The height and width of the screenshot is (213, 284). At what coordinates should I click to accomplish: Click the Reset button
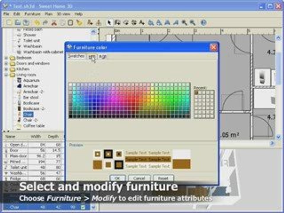coord(163,178)
